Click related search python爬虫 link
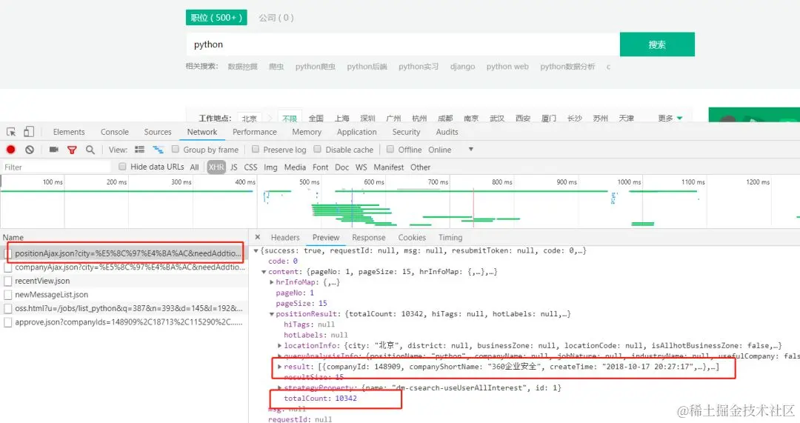Screen dimensions: 800x423 (x=316, y=67)
